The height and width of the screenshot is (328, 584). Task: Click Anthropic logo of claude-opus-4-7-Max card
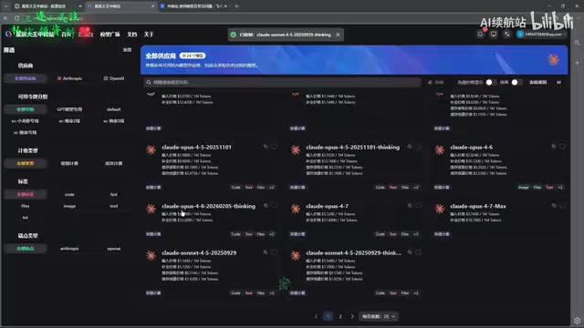click(440, 209)
